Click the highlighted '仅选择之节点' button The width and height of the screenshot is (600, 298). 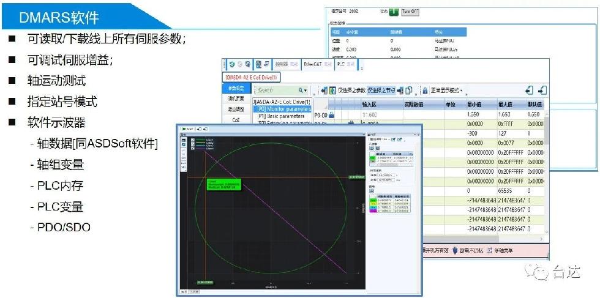[381, 91]
